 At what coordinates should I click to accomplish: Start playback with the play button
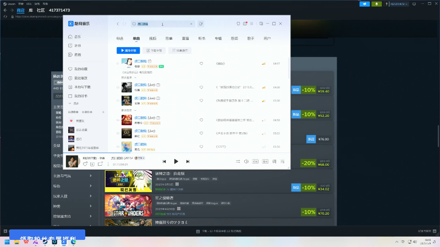click(x=176, y=161)
